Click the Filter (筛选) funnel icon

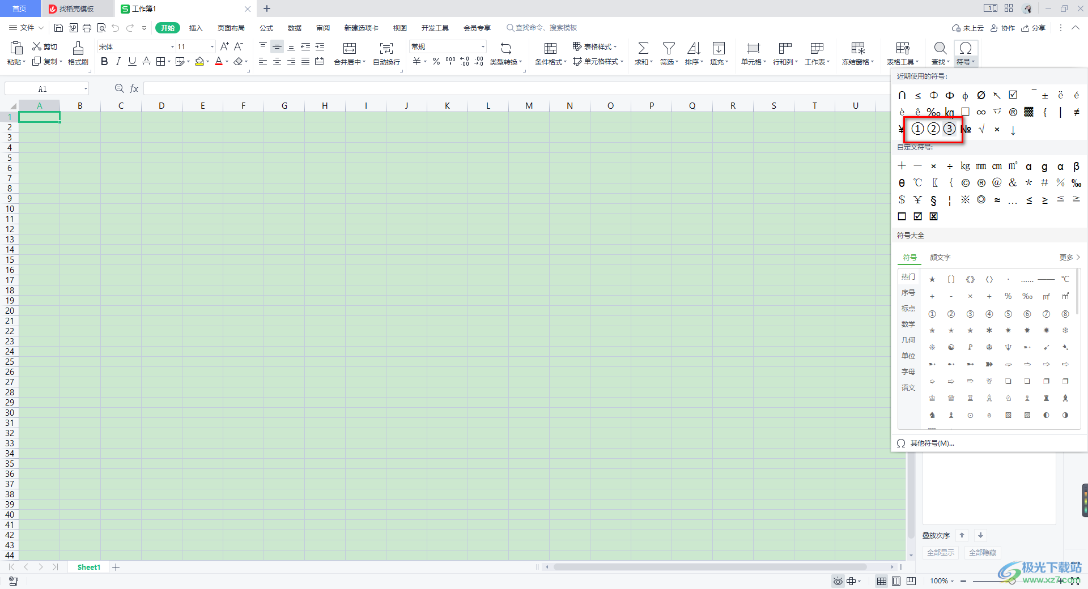click(669, 48)
